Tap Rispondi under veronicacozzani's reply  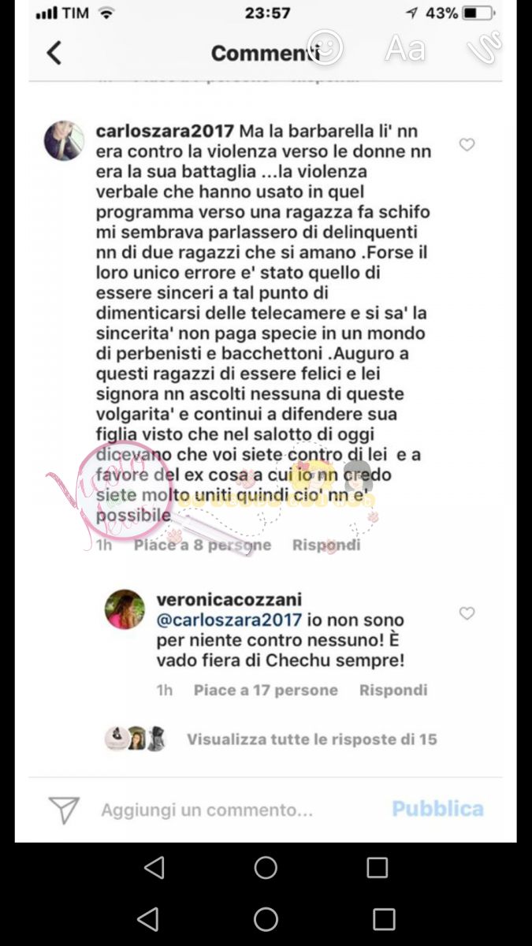pos(393,690)
